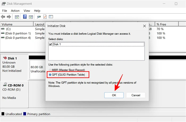186x122 pixels.
Task: Click the Not Initialized status text
Action: coord(12,71)
